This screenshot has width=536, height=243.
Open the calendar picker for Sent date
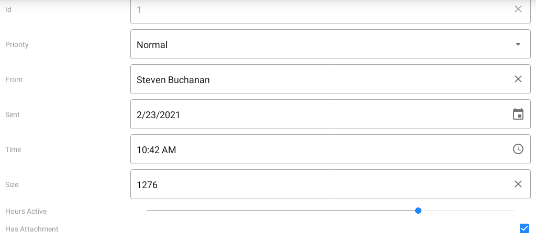click(518, 114)
